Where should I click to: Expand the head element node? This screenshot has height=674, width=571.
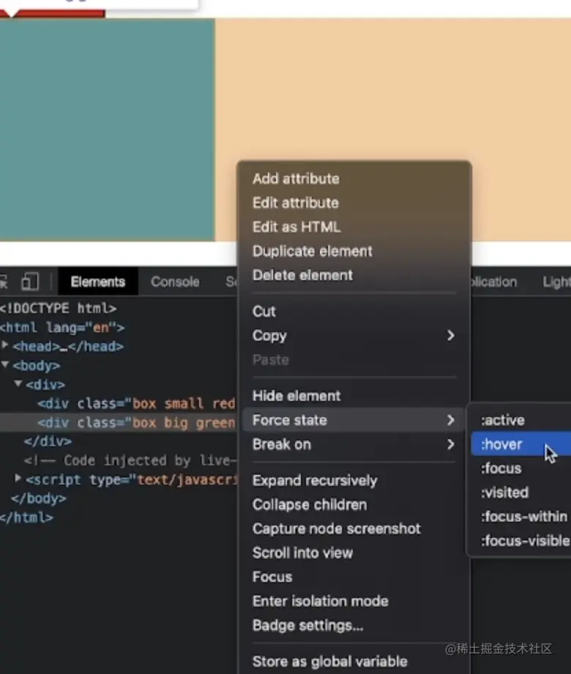(4, 345)
